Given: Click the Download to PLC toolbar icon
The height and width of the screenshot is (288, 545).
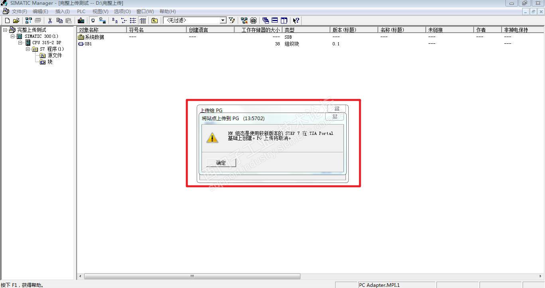Looking at the screenshot, I should [81, 20].
